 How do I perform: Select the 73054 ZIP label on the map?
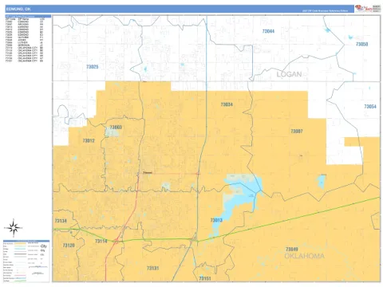tap(370, 107)
